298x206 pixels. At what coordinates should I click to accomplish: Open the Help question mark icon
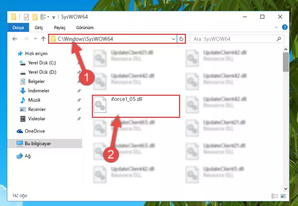(x=284, y=27)
